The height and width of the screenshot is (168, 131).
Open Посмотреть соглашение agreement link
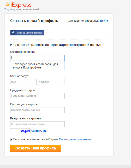[x=75, y=139]
